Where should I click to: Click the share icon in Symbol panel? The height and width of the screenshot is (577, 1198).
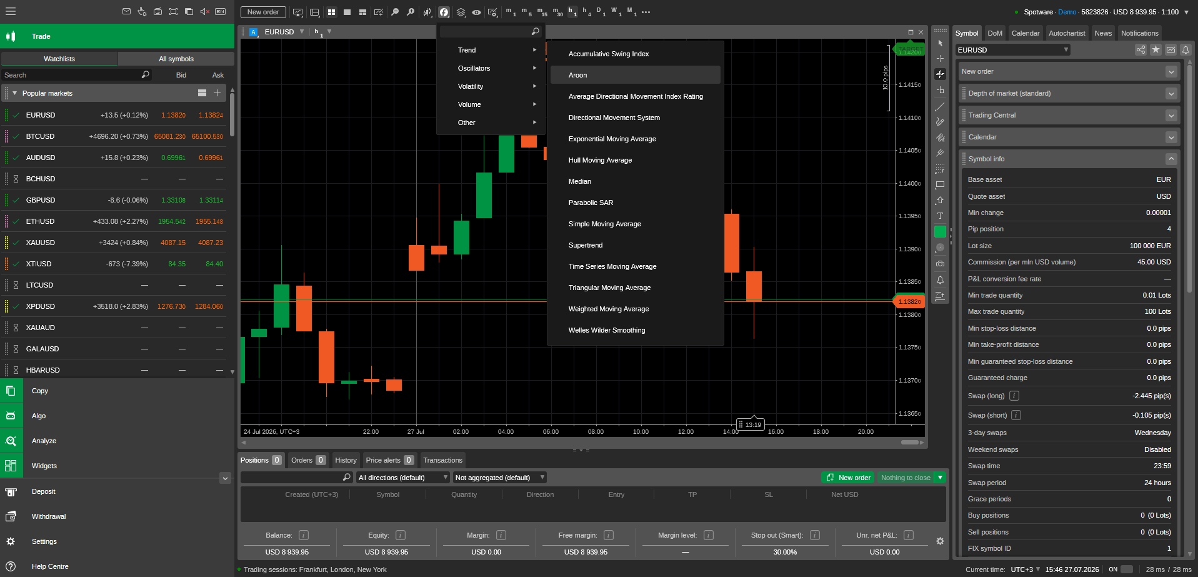click(x=1141, y=50)
